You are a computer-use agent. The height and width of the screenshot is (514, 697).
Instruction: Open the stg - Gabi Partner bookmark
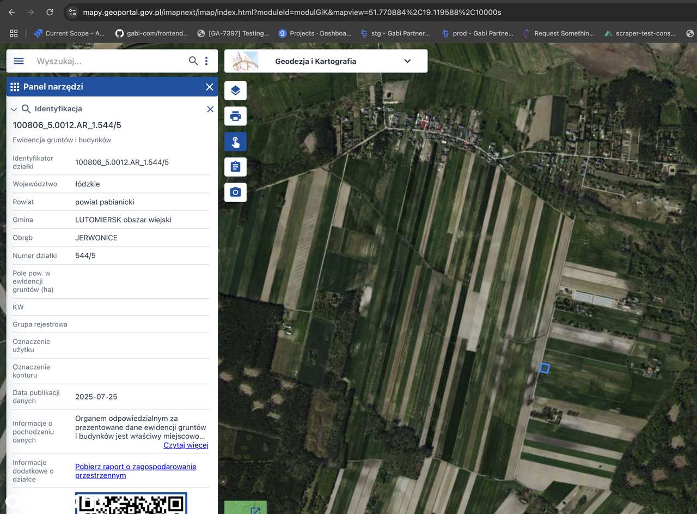pyautogui.click(x=395, y=33)
